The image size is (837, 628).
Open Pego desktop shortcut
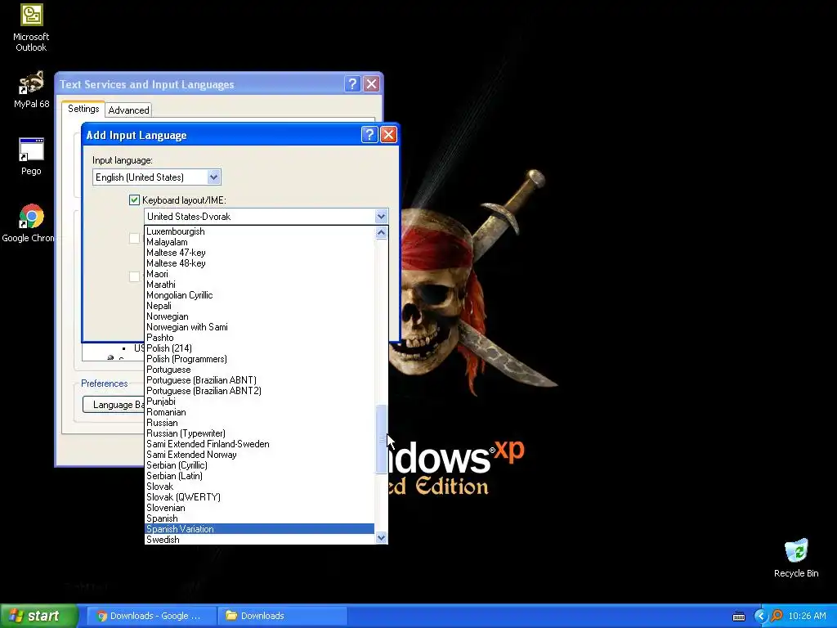point(31,156)
